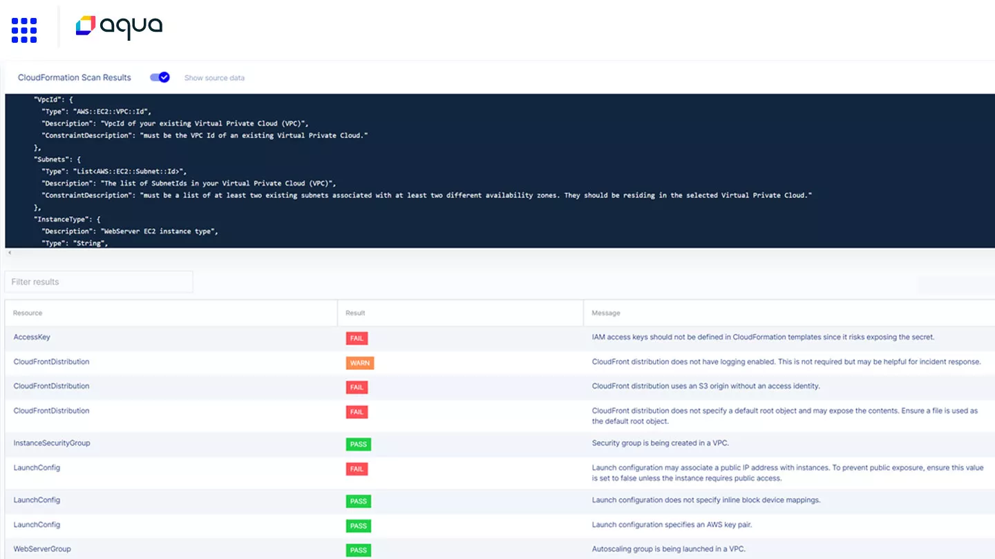Select the InstanceSecurityGroup resource row
This screenshot has height=559, width=995.
500,444
